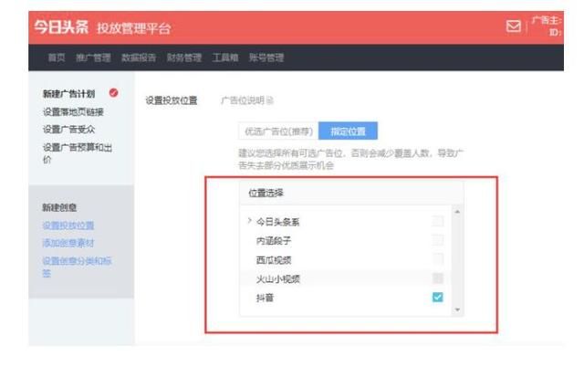Open the 推广管理 menu

point(96,58)
